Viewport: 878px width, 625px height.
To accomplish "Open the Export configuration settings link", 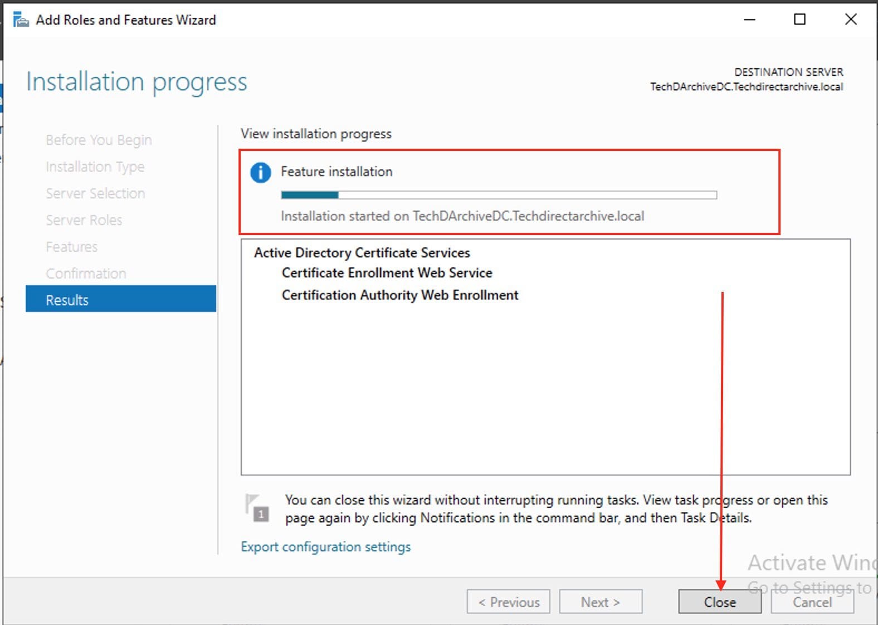I will tap(325, 547).
